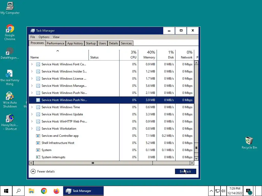The width and height of the screenshot is (262, 196).
Task: Open the DataWagon desktop shortcut
Action: coord(10,53)
